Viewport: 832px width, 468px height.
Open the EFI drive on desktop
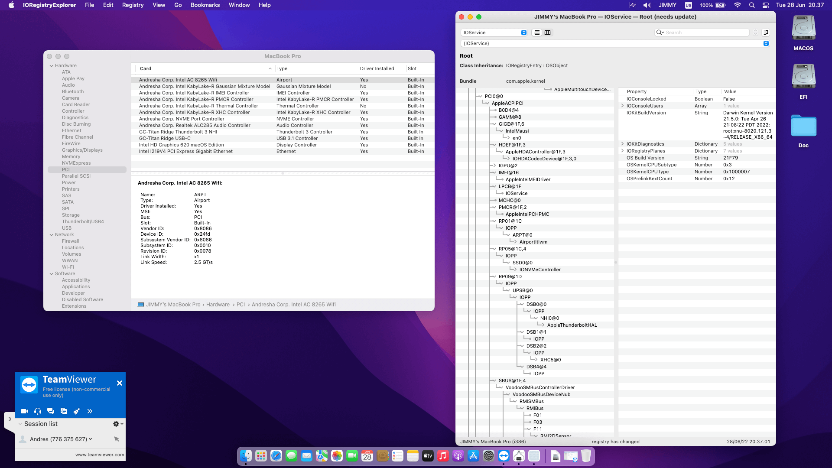tap(803, 82)
